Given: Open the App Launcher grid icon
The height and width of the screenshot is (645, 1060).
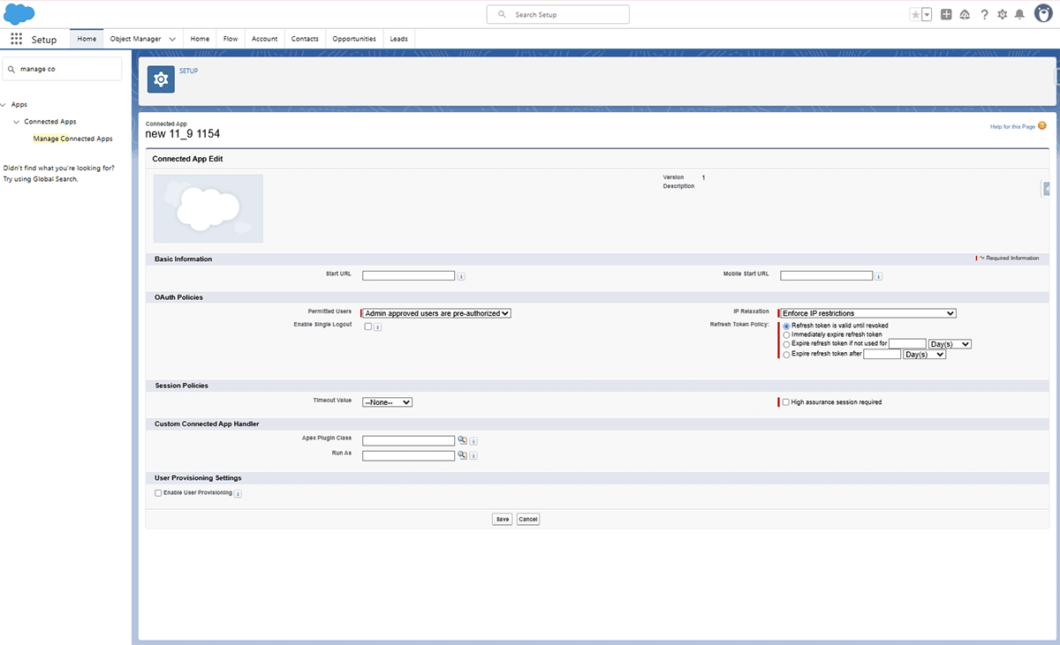Looking at the screenshot, I should (x=16, y=39).
